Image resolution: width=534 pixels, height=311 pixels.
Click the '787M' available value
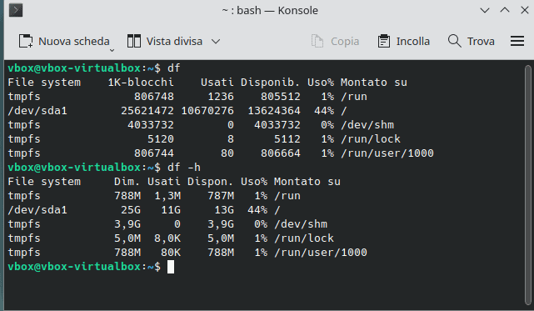[221, 196]
